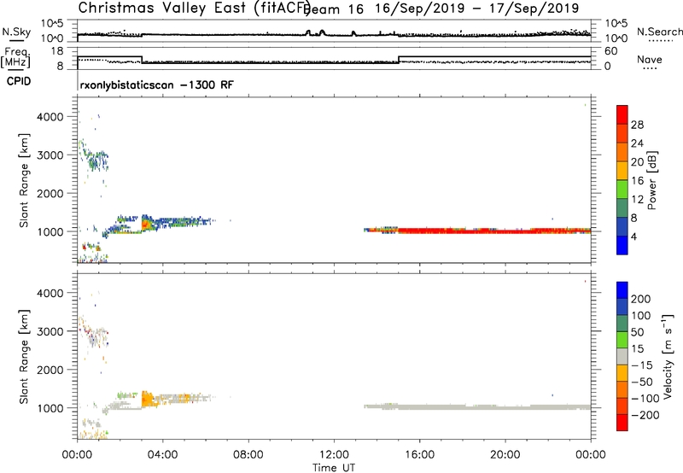The width and height of the screenshot is (683, 473).
Task: Click the '2000' range tick in the power panel
Action: (50, 193)
